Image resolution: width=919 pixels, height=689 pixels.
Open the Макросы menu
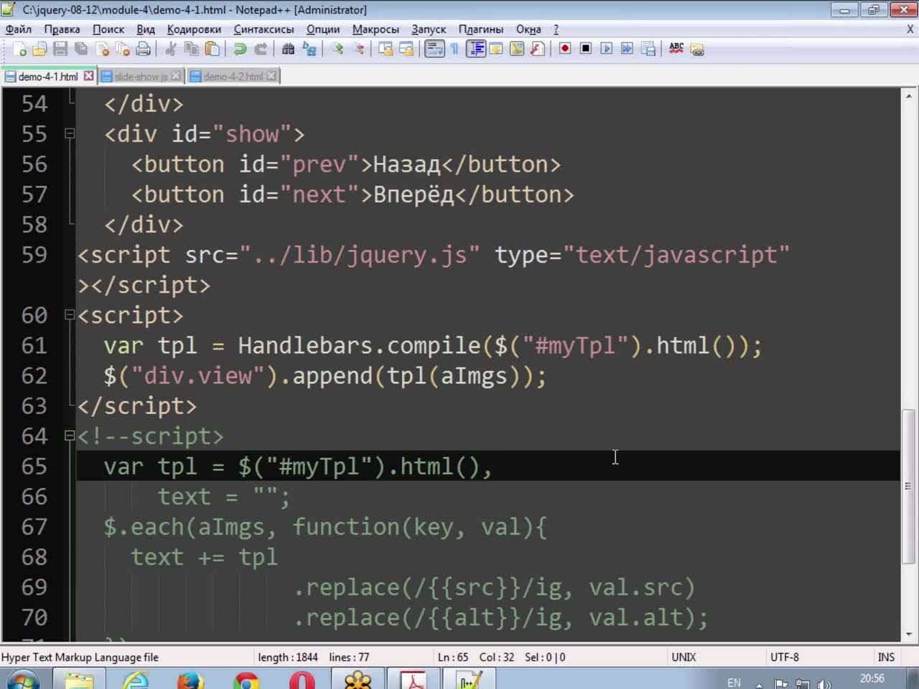[x=375, y=29]
